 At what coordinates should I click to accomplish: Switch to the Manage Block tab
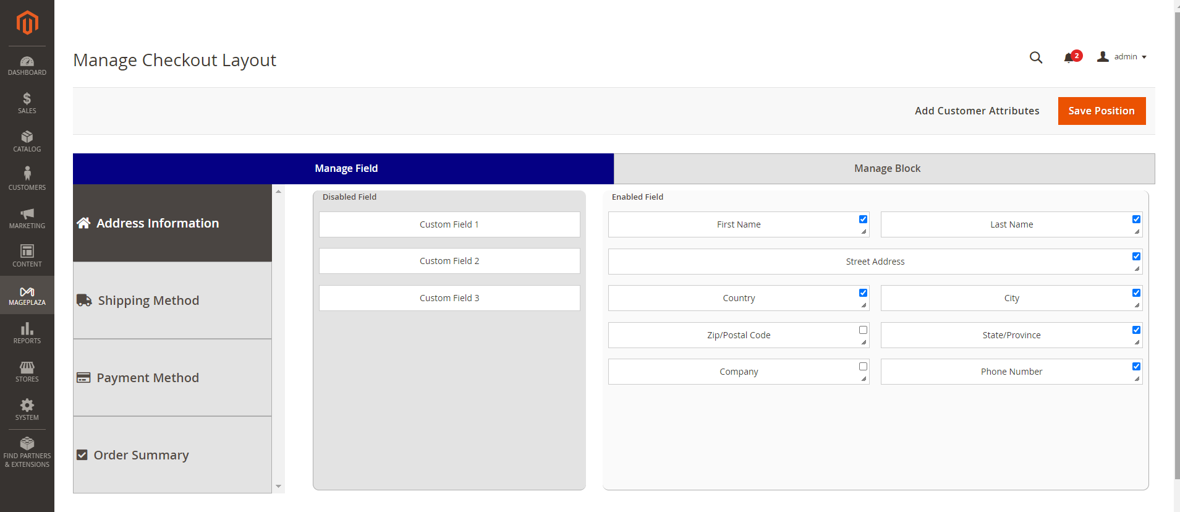tap(886, 169)
